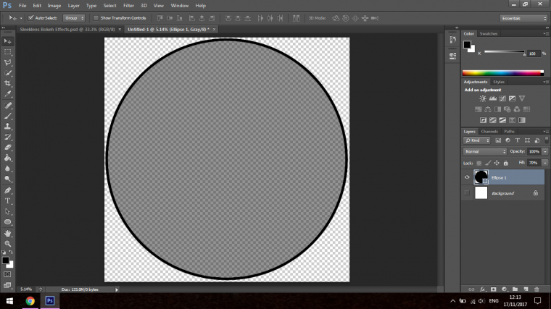Open the Kind filter dropdown
Image resolution: width=551 pixels, height=309 pixels.
coord(476,140)
